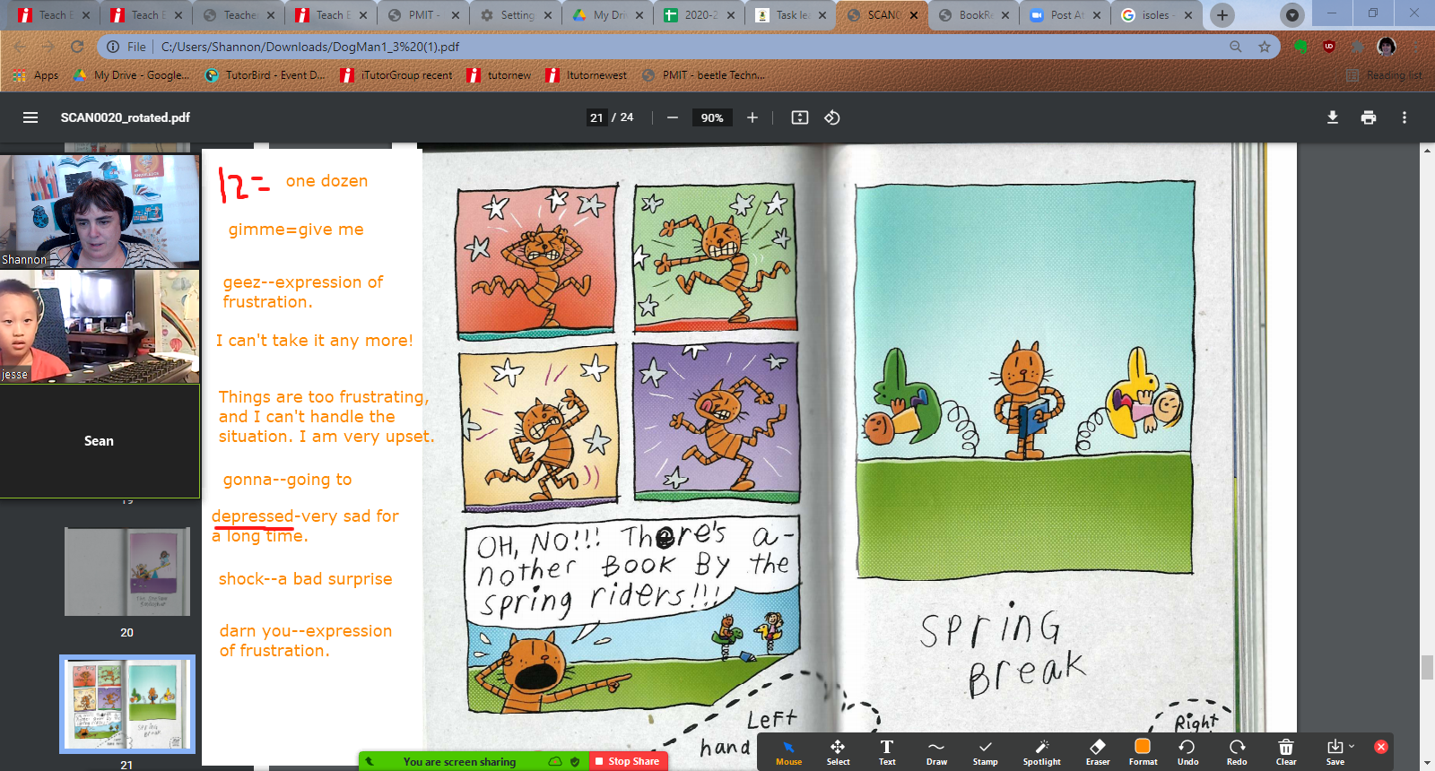Reload the browser page

tap(77, 47)
